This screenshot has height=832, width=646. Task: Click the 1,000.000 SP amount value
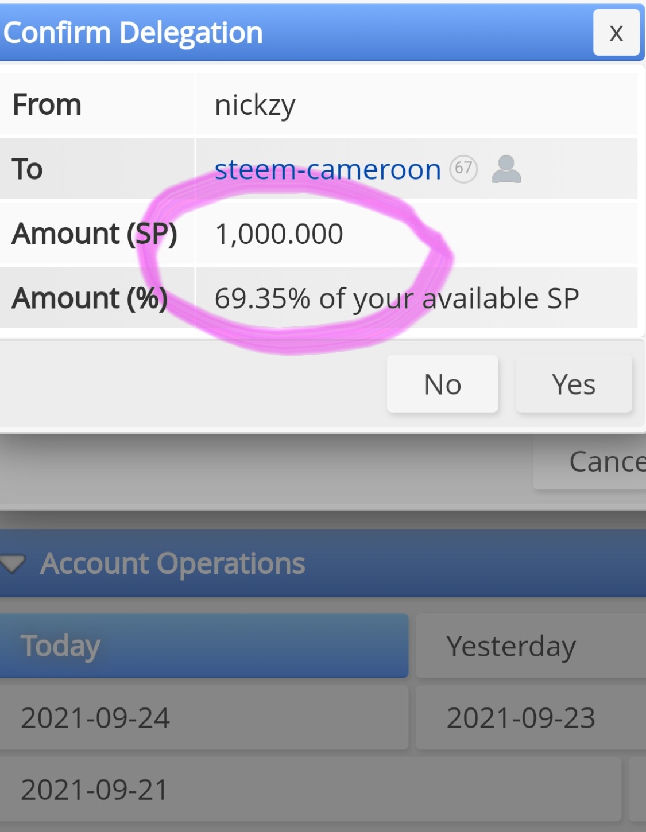[279, 234]
